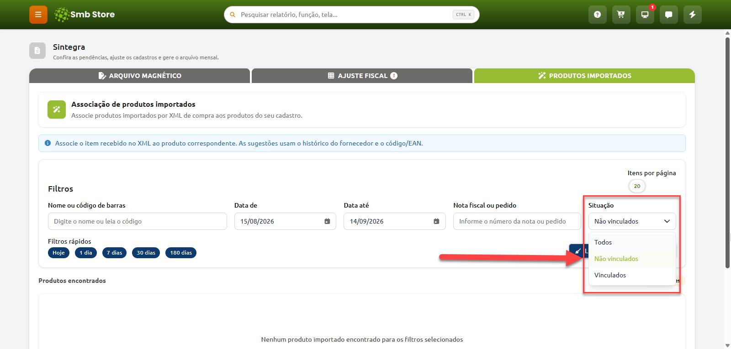The width and height of the screenshot is (731, 349).
Task: Click the blue info icon in banner
Action: click(x=48, y=143)
